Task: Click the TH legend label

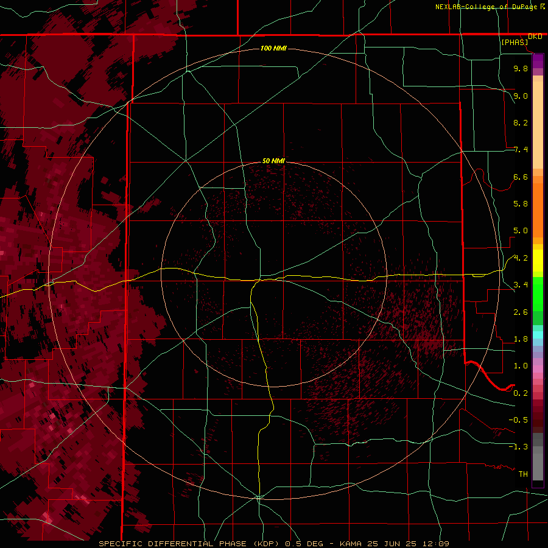Action: (x=523, y=474)
